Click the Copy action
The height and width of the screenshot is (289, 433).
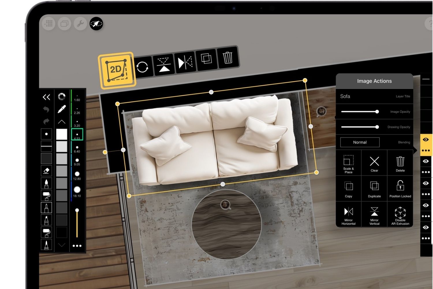point(348,189)
